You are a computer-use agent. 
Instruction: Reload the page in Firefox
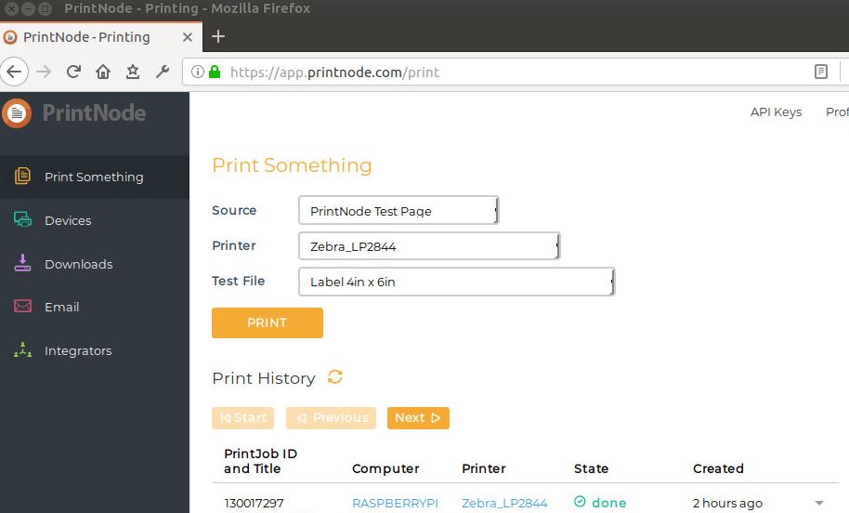(73, 72)
